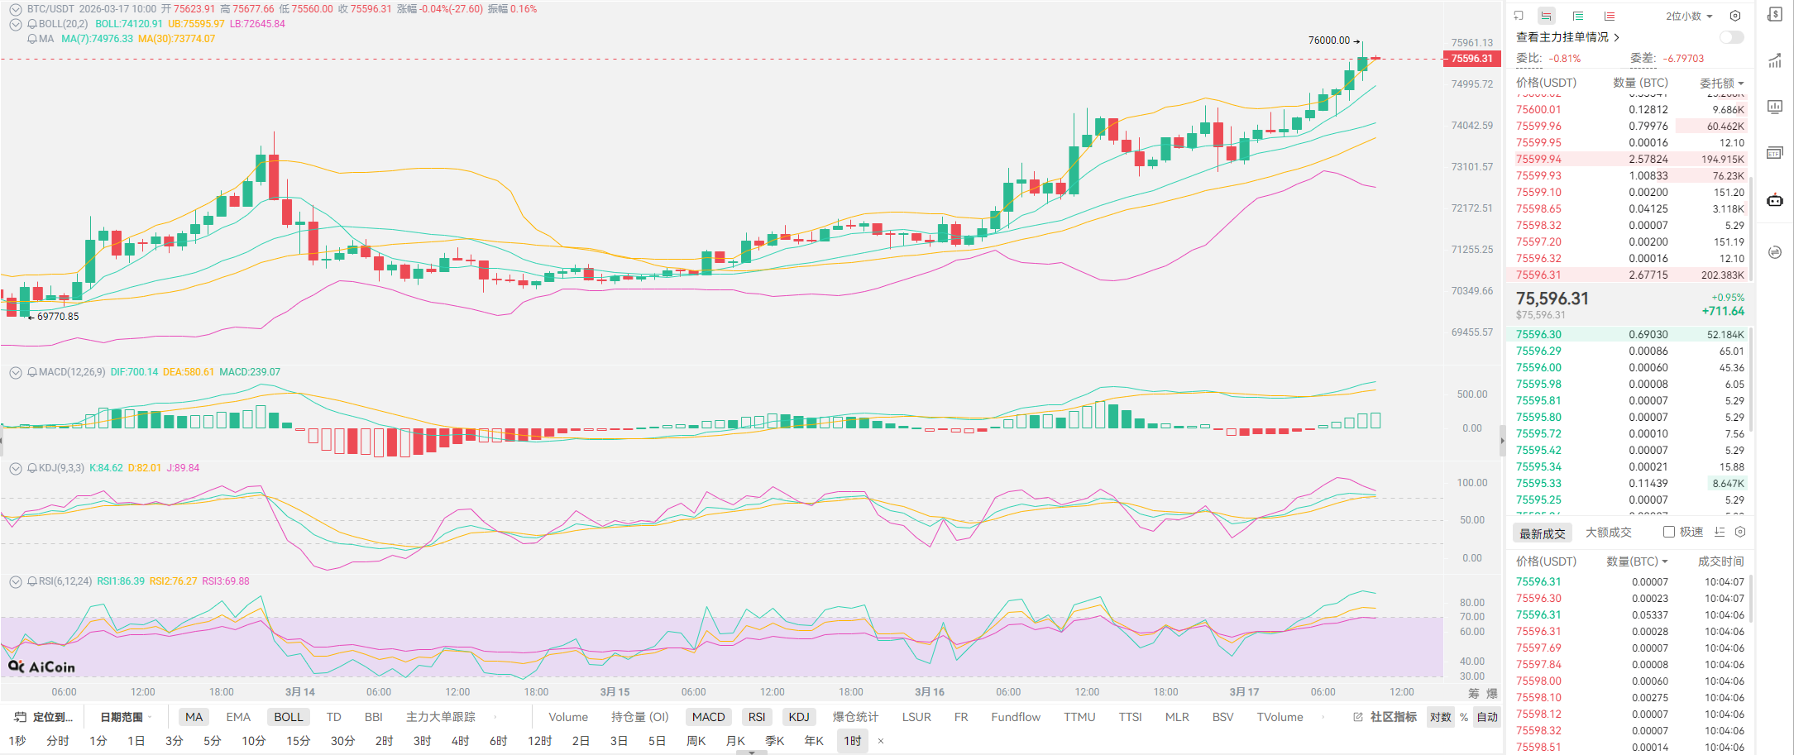This screenshot has width=1794, height=755.
Task: Check the 极速 checkbox
Action: 1669,532
